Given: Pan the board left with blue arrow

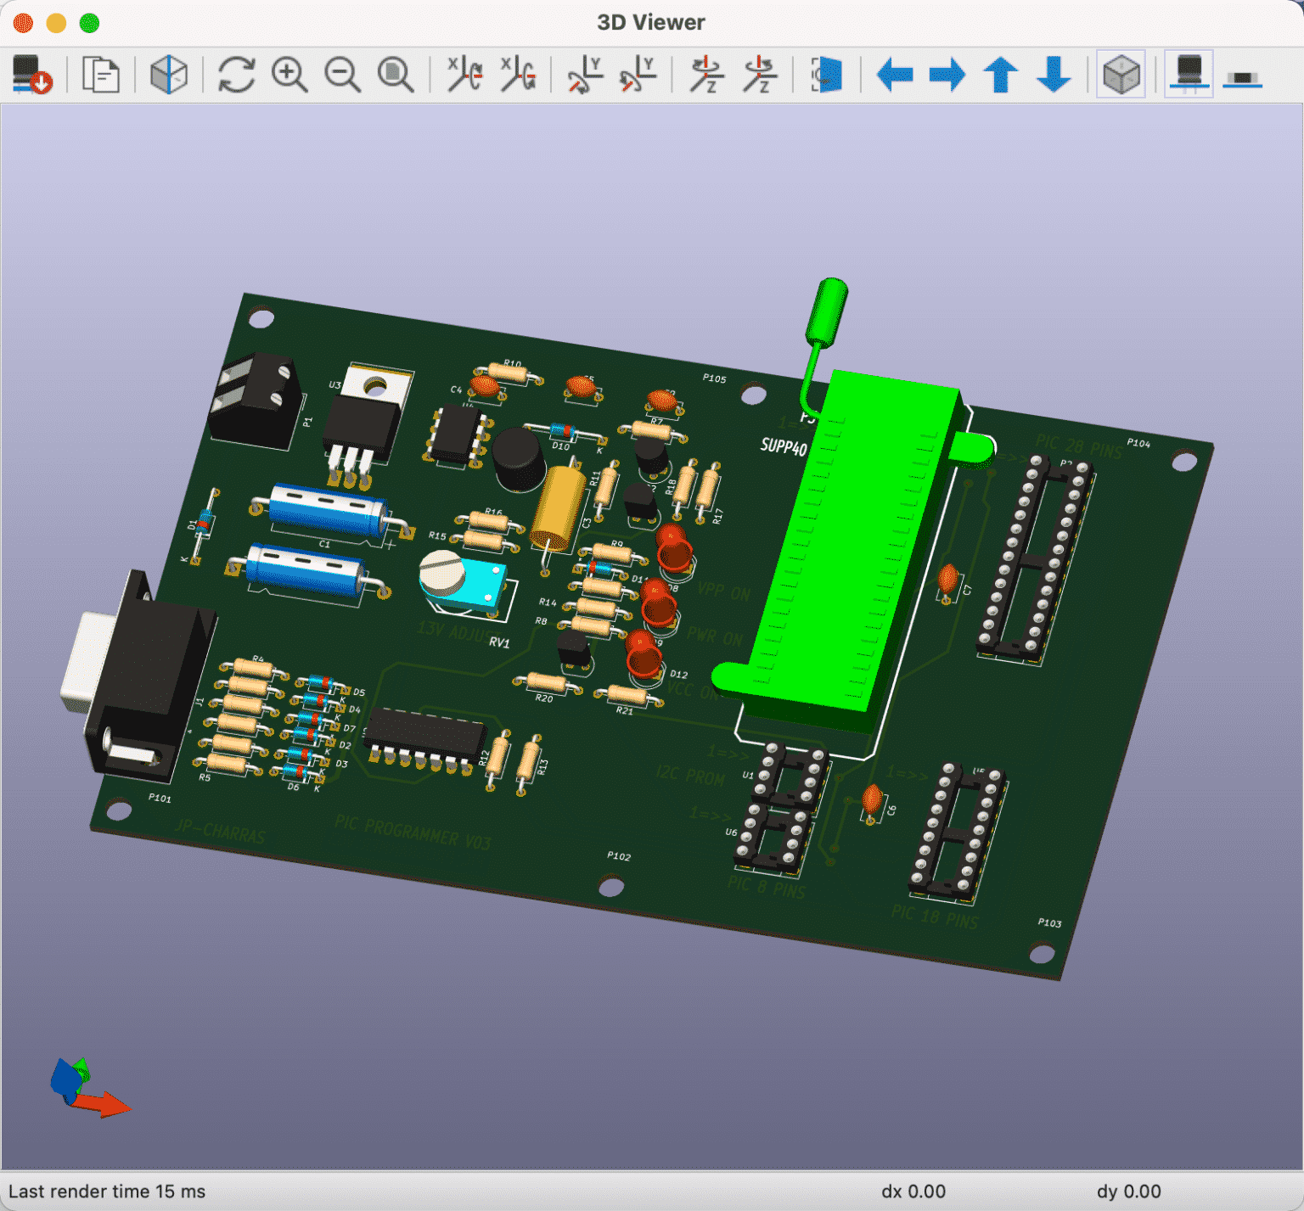Looking at the screenshot, I should 895,75.
